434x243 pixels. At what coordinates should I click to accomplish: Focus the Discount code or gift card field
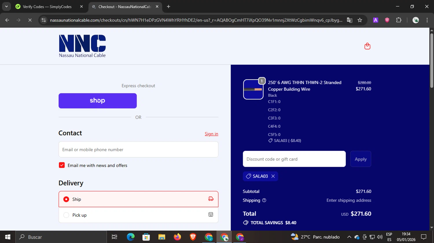pyautogui.click(x=294, y=159)
